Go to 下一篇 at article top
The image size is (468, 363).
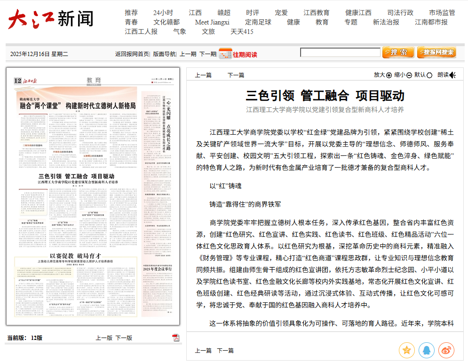tap(236, 75)
